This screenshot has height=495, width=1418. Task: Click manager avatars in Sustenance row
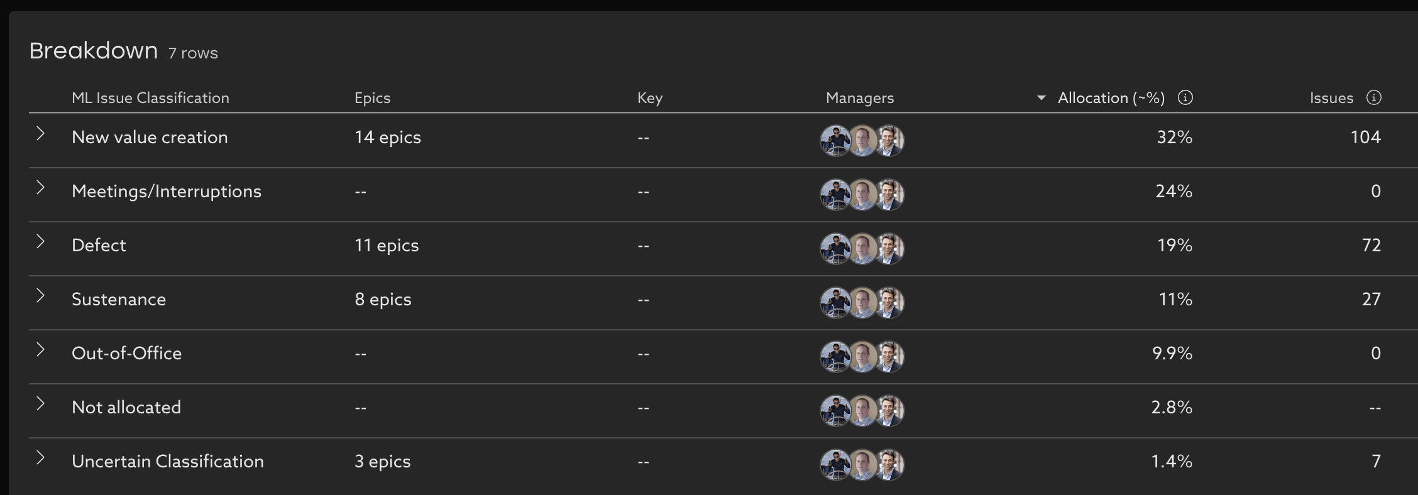tap(862, 302)
